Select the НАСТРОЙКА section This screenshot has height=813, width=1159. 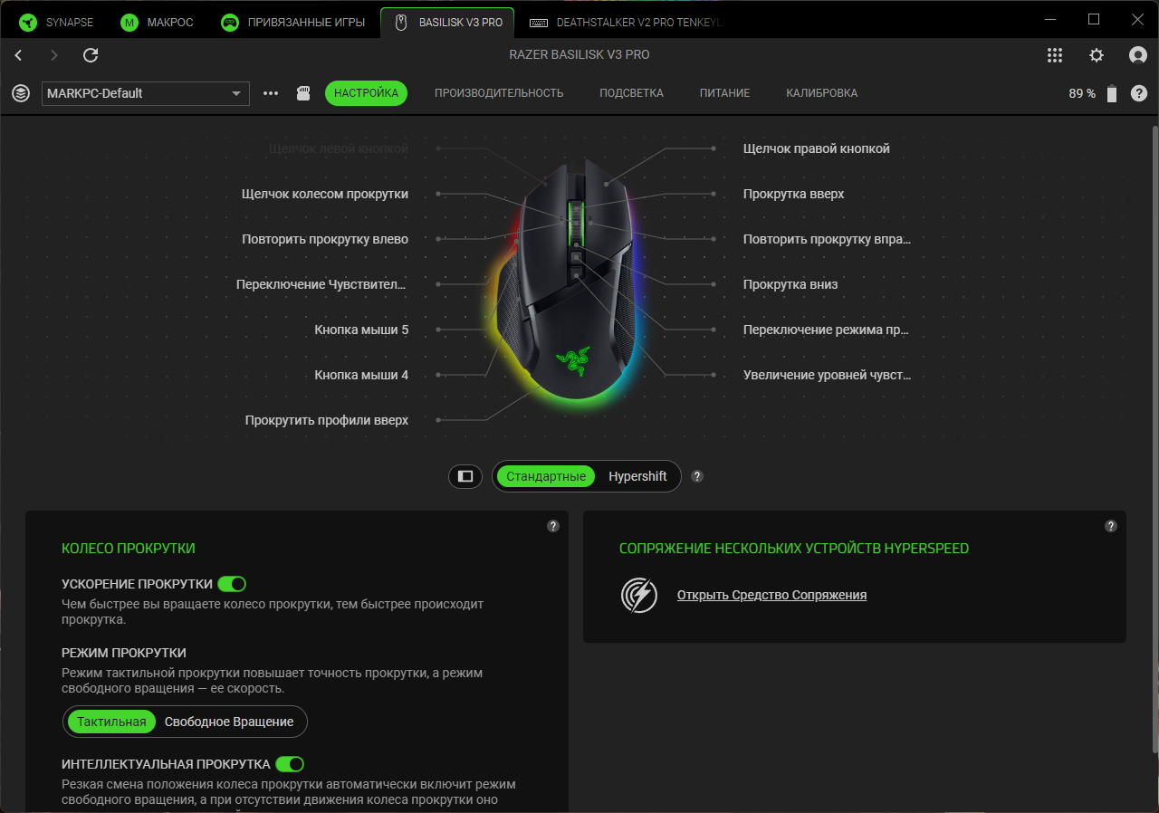(x=366, y=93)
